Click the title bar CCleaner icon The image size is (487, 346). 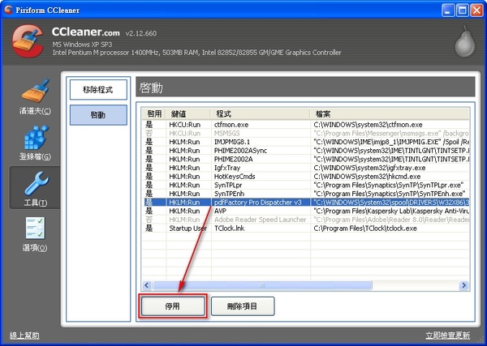(x=8, y=10)
